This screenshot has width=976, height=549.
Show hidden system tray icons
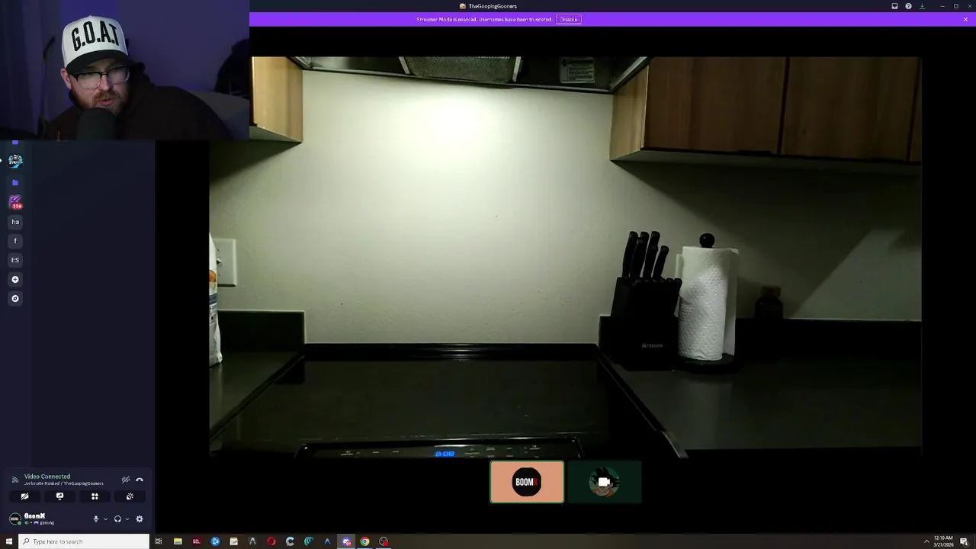tap(926, 541)
